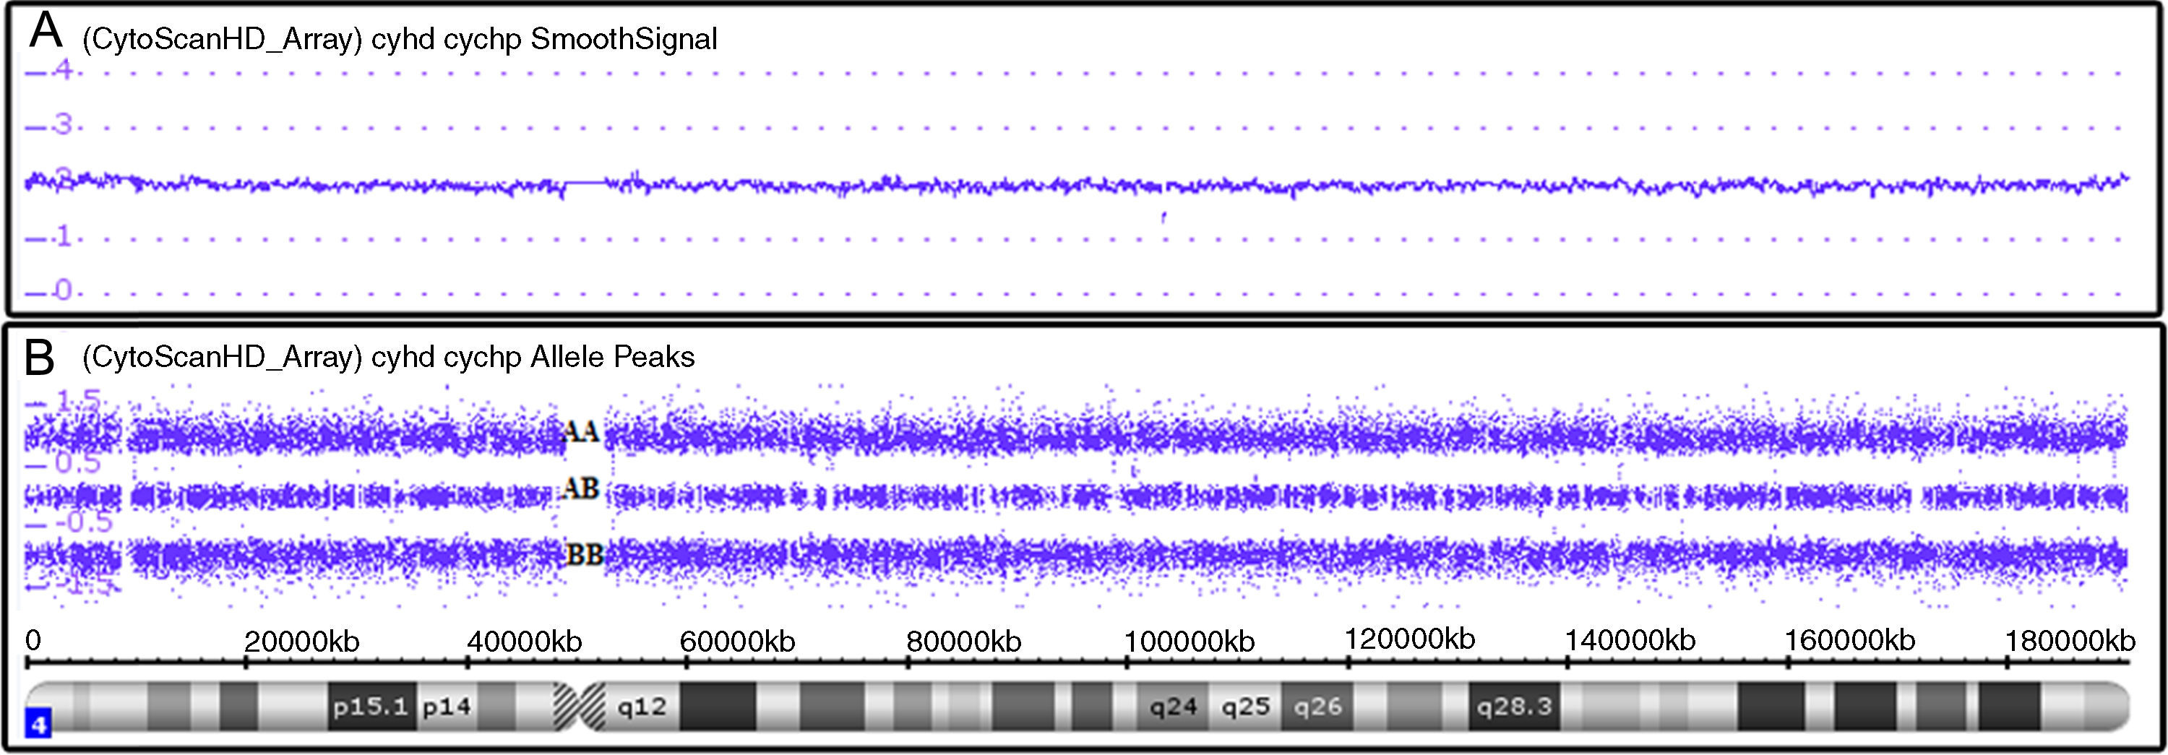Image resolution: width=2168 pixels, height=755 pixels.
Task: Select the copy number 3 axis label
Action: [62, 126]
